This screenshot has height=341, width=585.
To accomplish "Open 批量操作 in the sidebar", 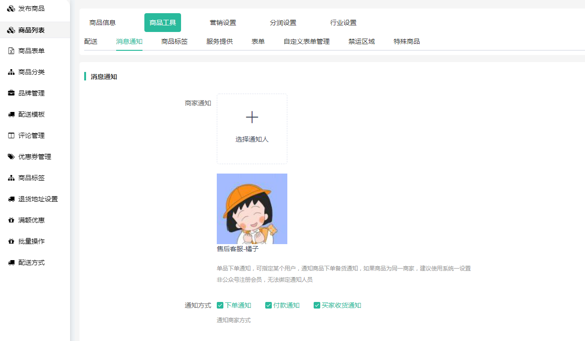I will 32,241.
